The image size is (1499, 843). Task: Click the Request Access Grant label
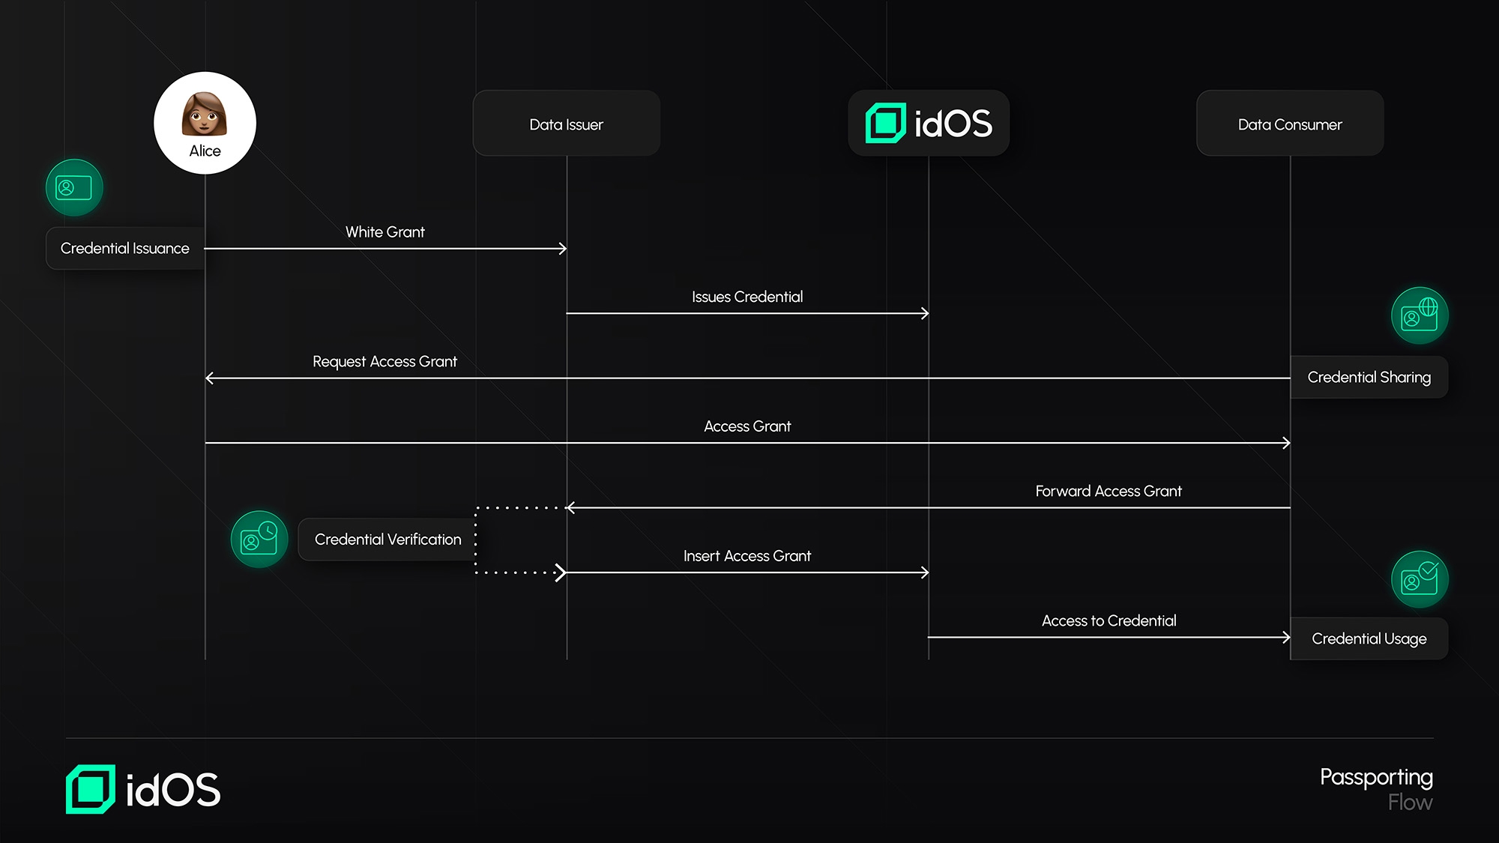(384, 361)
